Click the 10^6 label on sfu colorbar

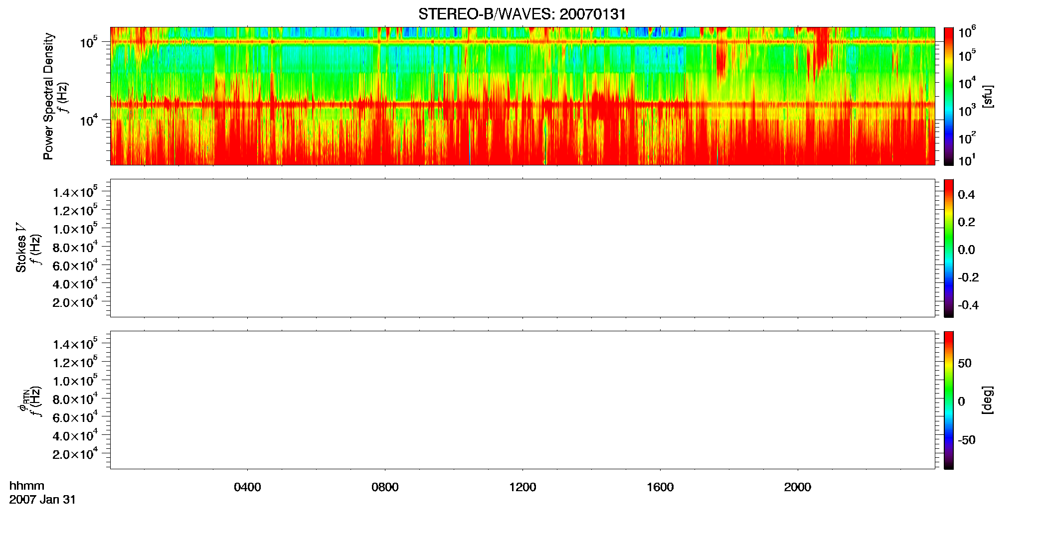pyautogui.click(x=967, y=32)
